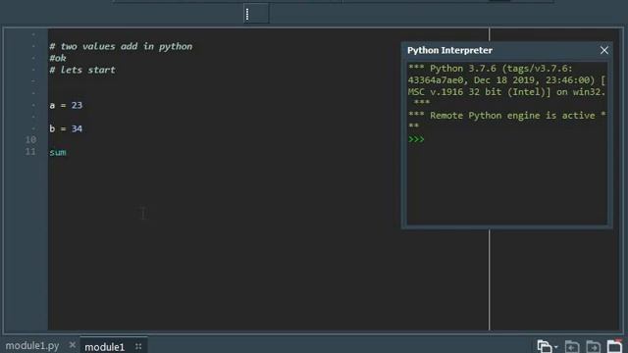Viewport: 628px width, 353px height.
Task: Select the module1 tab
Action: tap(105, 346)
